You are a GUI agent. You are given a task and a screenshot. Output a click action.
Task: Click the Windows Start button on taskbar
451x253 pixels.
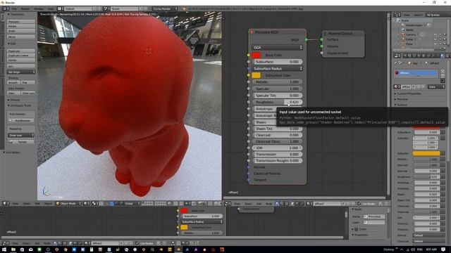coord(5,249)
